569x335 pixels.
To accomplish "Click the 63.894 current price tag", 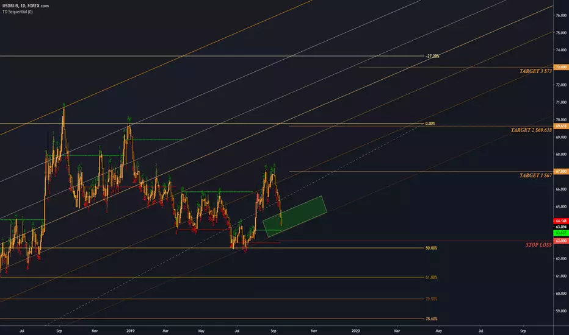I will 561,227.
